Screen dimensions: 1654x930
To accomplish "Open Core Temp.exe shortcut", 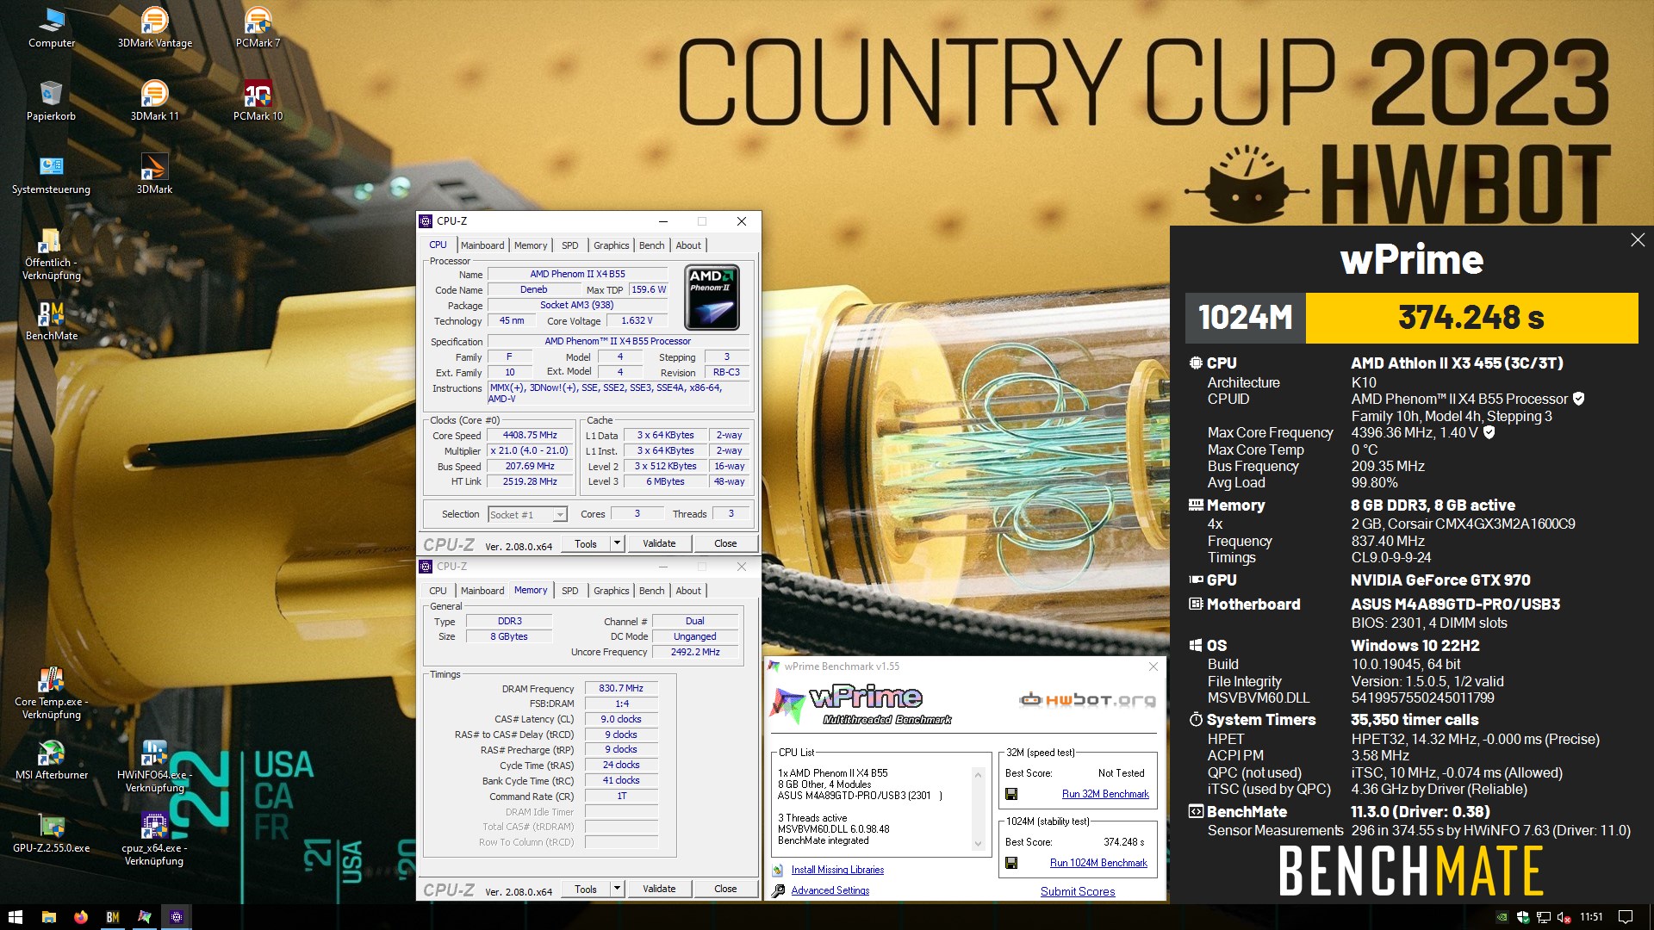I will [x=52, y=693].
